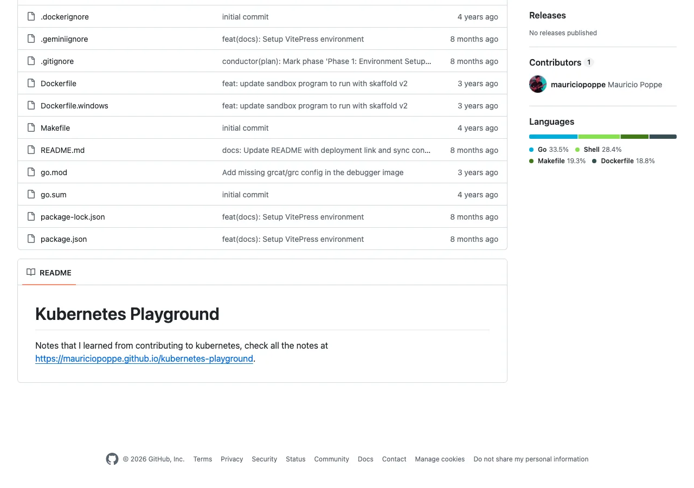Click the Go 33.5% language entry
Screen dimensions: 694x488
pos(549,149)
